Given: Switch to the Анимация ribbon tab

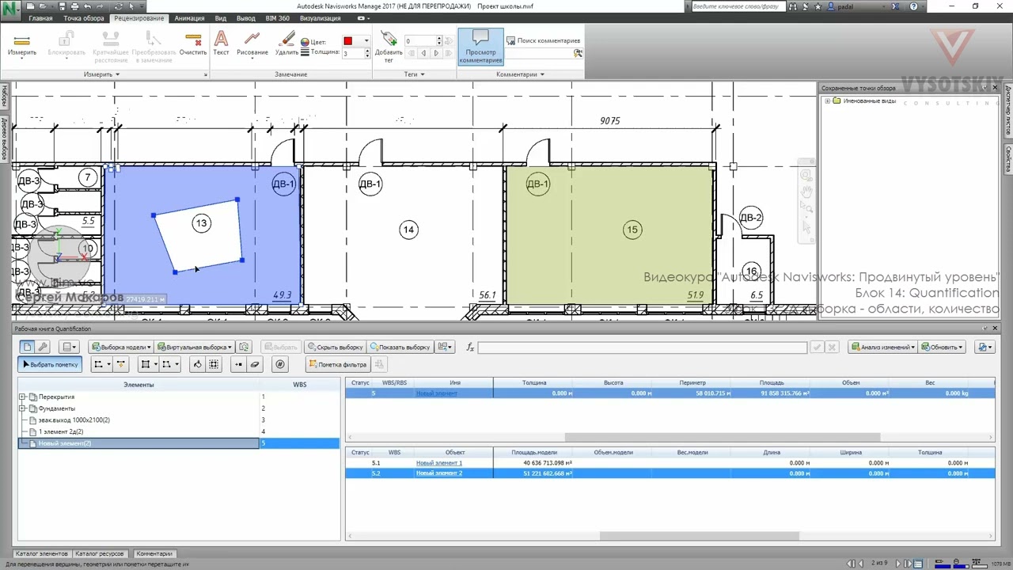Looking at the screenshot, I should tap(189, 18).
